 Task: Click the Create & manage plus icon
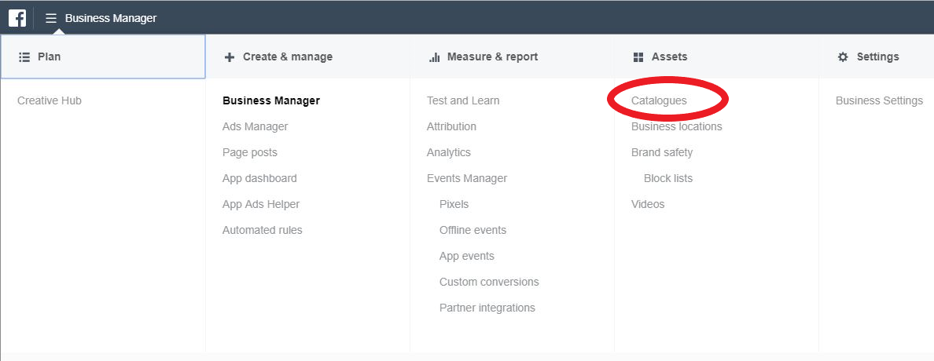[x=230, y=57]
